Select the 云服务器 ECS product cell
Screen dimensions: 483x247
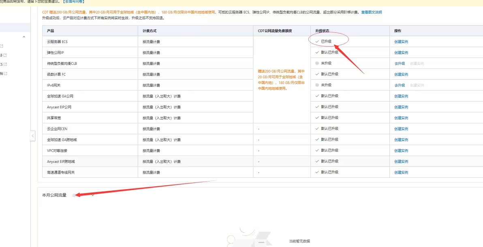pyautogui.click(x=90, y=42)
